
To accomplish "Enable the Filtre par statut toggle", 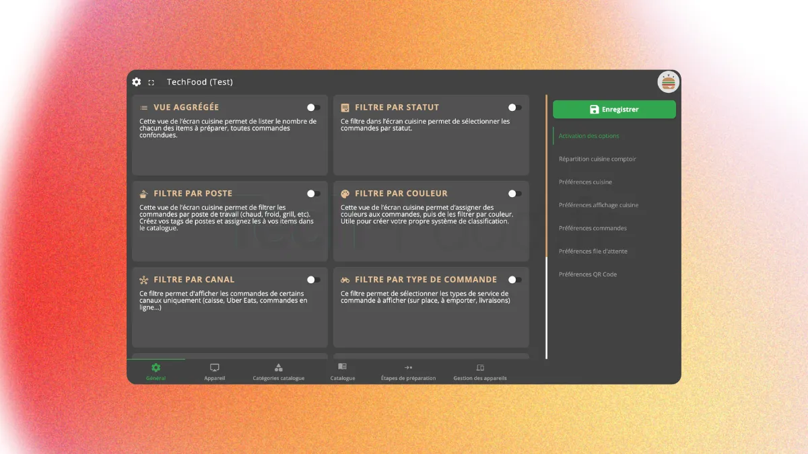I will click(x=514, y=108).
